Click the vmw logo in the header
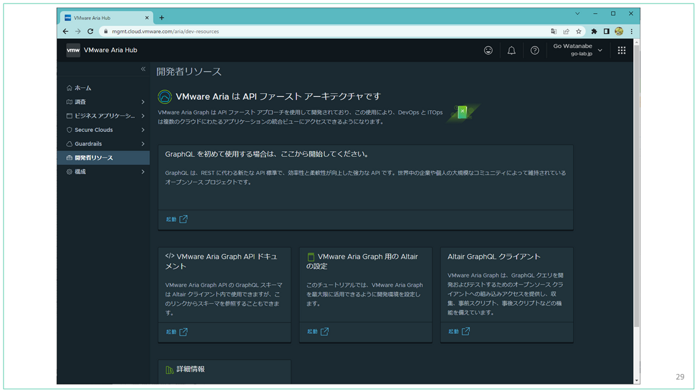This screenshot has width=697, height=392. [73, 50]
